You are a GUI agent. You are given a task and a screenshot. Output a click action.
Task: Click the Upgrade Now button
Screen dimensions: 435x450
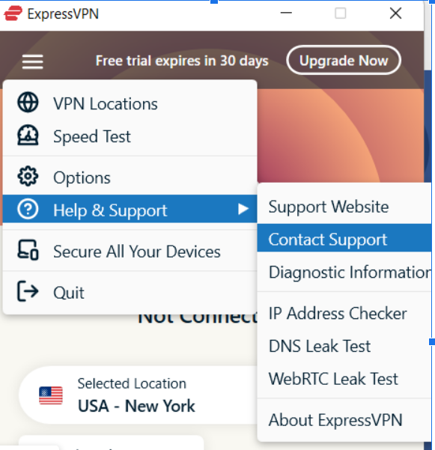344,60
